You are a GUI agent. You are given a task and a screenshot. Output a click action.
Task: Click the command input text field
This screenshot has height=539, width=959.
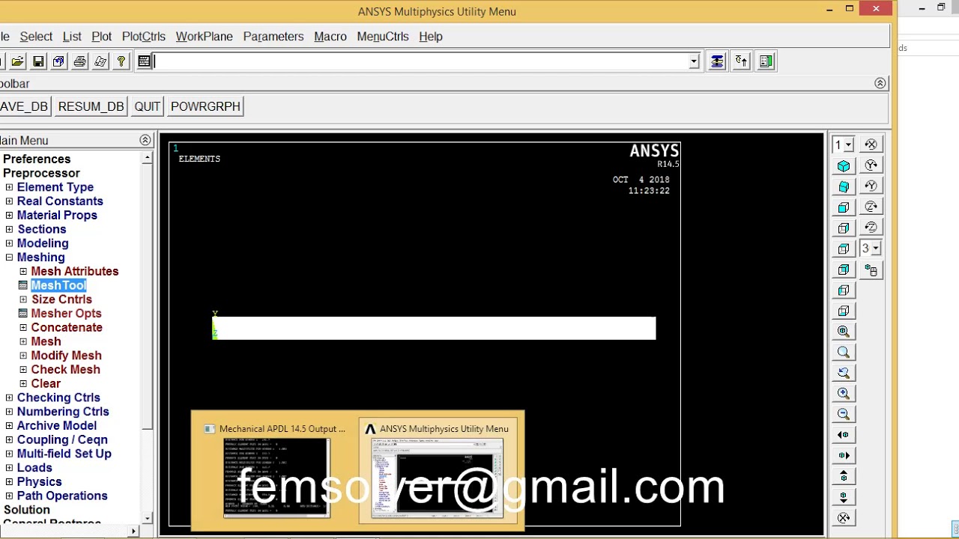(x=421, y=61)
